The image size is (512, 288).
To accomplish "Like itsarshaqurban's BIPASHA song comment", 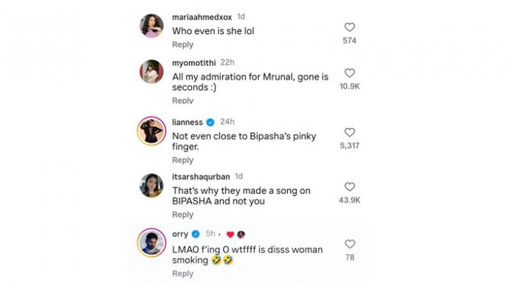I will (x=350, y=187).
